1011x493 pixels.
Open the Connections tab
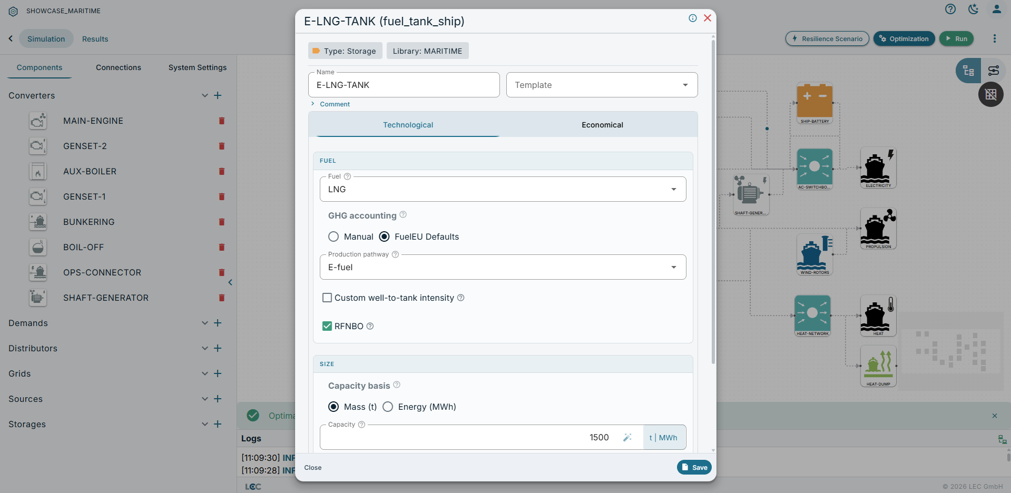[119, 67]
